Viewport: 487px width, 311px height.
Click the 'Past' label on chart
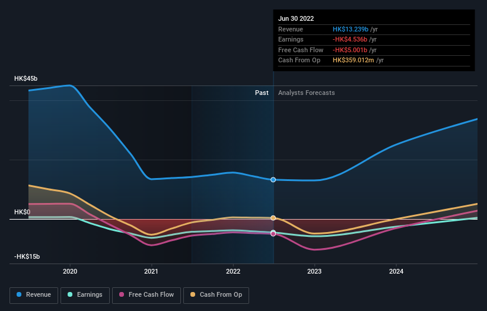point(262,93)
